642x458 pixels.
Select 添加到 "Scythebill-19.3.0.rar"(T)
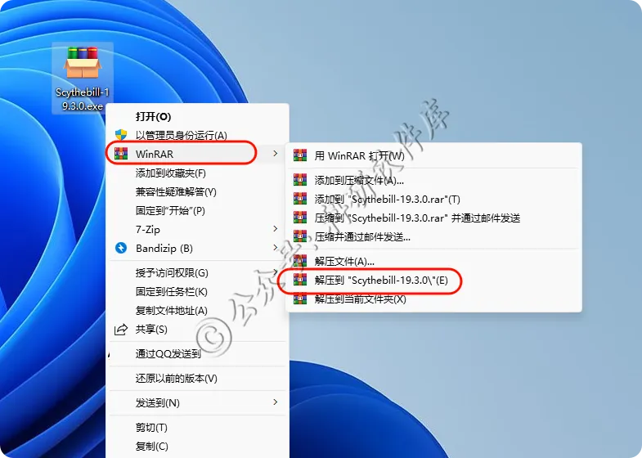pyautogui.click(x=387, y=200)
